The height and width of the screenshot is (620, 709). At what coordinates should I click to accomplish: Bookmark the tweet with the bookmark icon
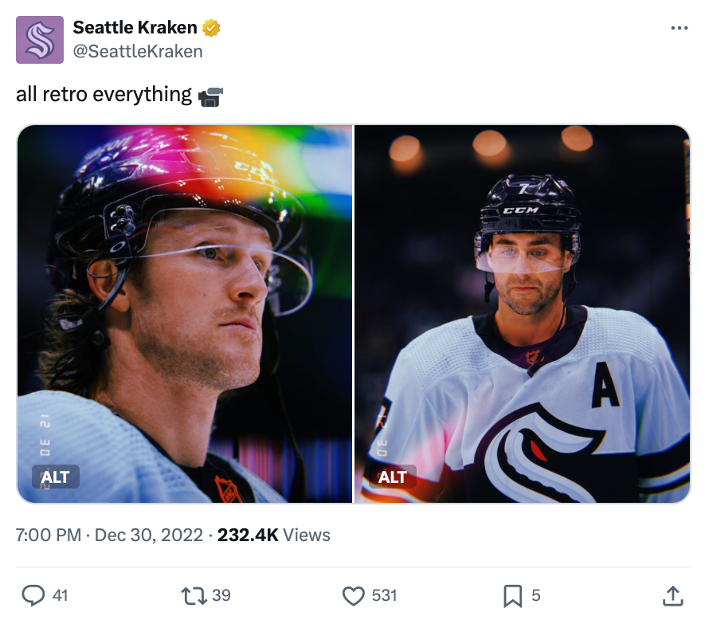click(x=513, y=595)
